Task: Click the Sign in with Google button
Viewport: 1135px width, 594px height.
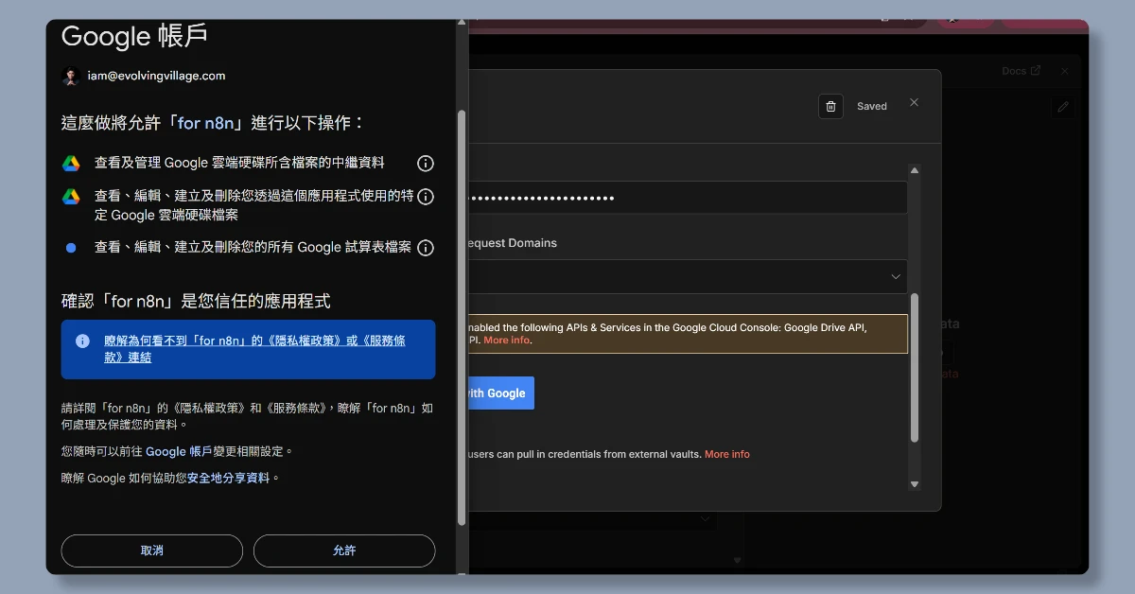Action: [501, 393]
